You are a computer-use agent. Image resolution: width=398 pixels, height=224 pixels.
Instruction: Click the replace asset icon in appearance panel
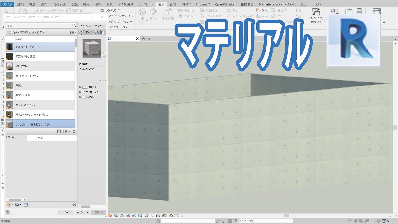point(97,32)
